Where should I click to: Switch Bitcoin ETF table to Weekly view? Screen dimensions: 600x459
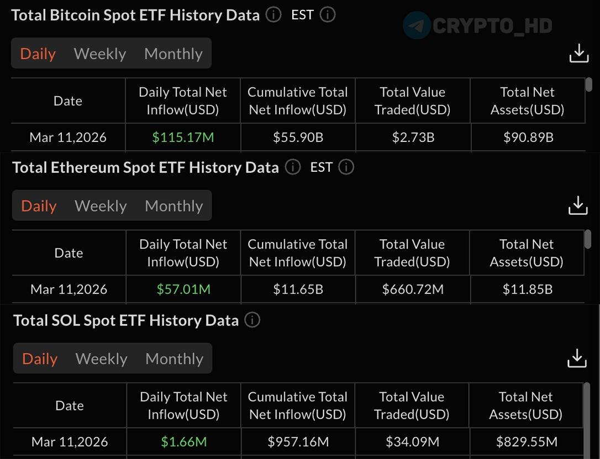point(100,54)
